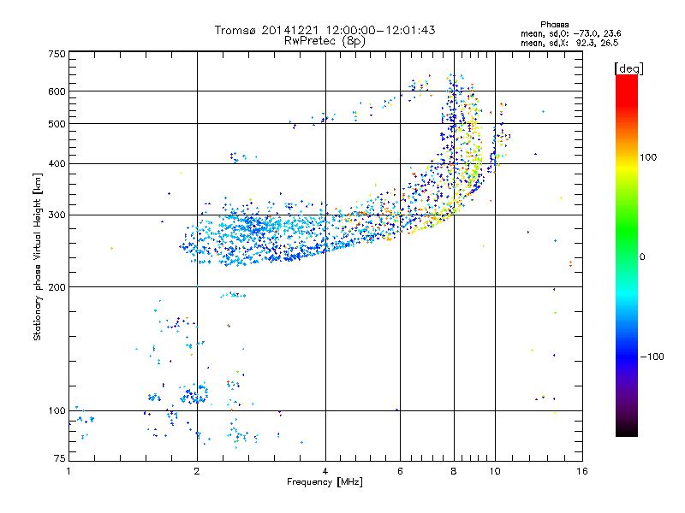The width and height of the screenshot is (685, 513).
Task: Click the plot title 'Tromsø 20141221 12:00:00-12:01:43'
Action: click(x=325, y=30)
